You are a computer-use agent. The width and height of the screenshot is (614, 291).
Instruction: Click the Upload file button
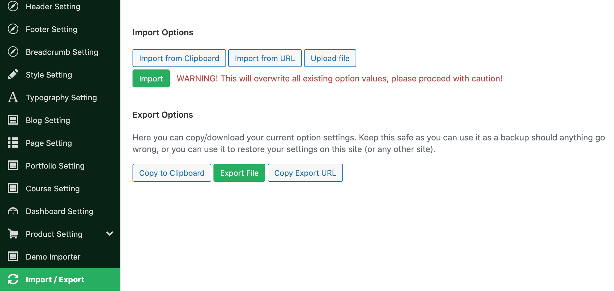(330, 58)
